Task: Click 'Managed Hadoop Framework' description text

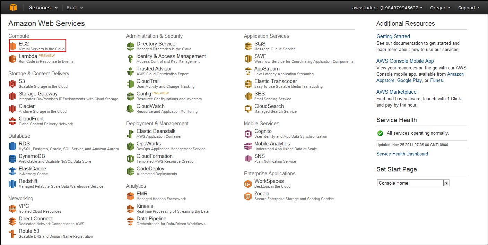Action: pyautogui.click(x=161, y=199)
